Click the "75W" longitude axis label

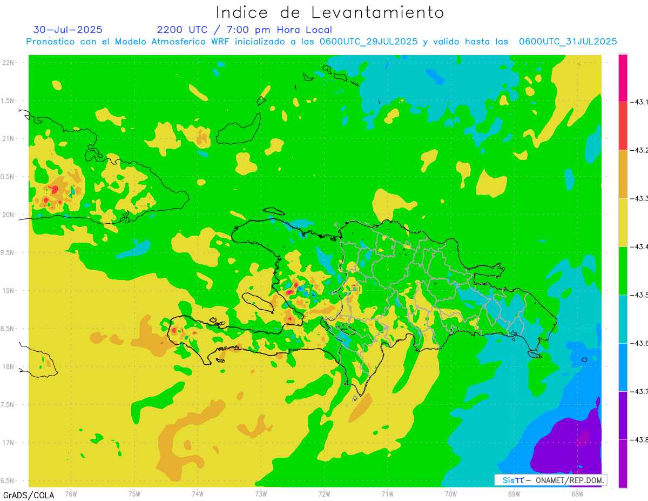pos(134,493)
